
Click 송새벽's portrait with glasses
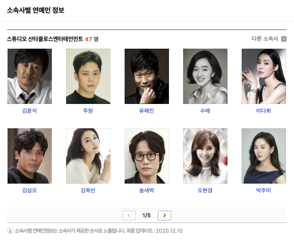147,156
